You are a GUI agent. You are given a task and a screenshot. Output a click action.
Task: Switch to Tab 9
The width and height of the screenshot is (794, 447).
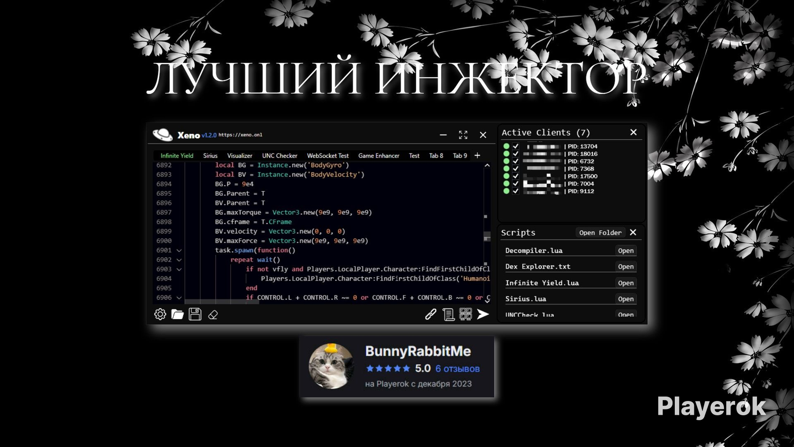pyautogui.click(x=460, y=156)
